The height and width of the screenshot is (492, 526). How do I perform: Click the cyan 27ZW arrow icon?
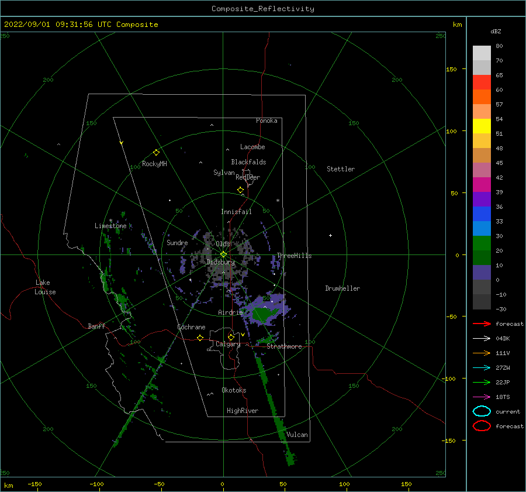coord(482,368)
